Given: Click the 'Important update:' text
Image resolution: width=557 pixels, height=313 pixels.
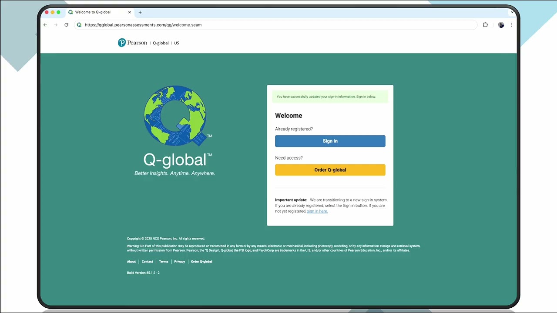Looking at the screenshot, I should tap(291, 200).
